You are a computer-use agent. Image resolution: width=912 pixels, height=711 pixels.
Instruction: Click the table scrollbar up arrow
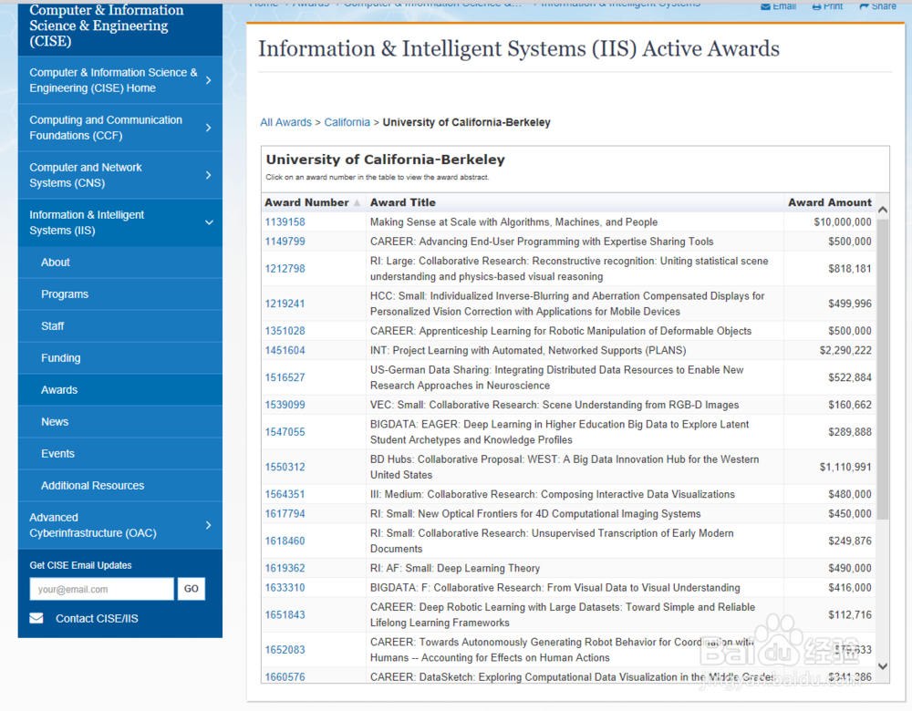tap(883, 210)
